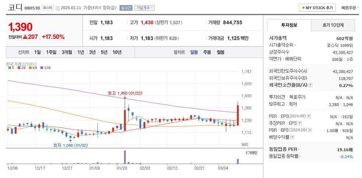362x178 pixels.
Task: Click the 거래대금 value 1,125 백만
Action: 238,38
